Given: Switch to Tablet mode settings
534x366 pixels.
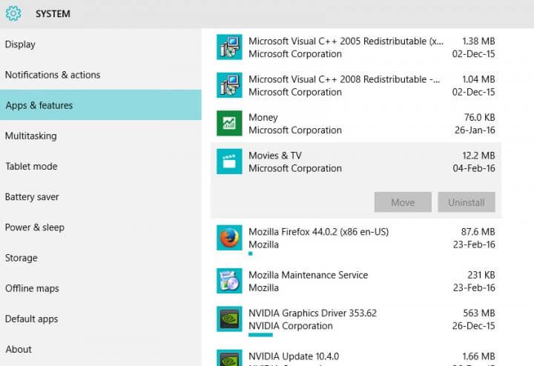Looking at the screenshot, I should [100, 167].
